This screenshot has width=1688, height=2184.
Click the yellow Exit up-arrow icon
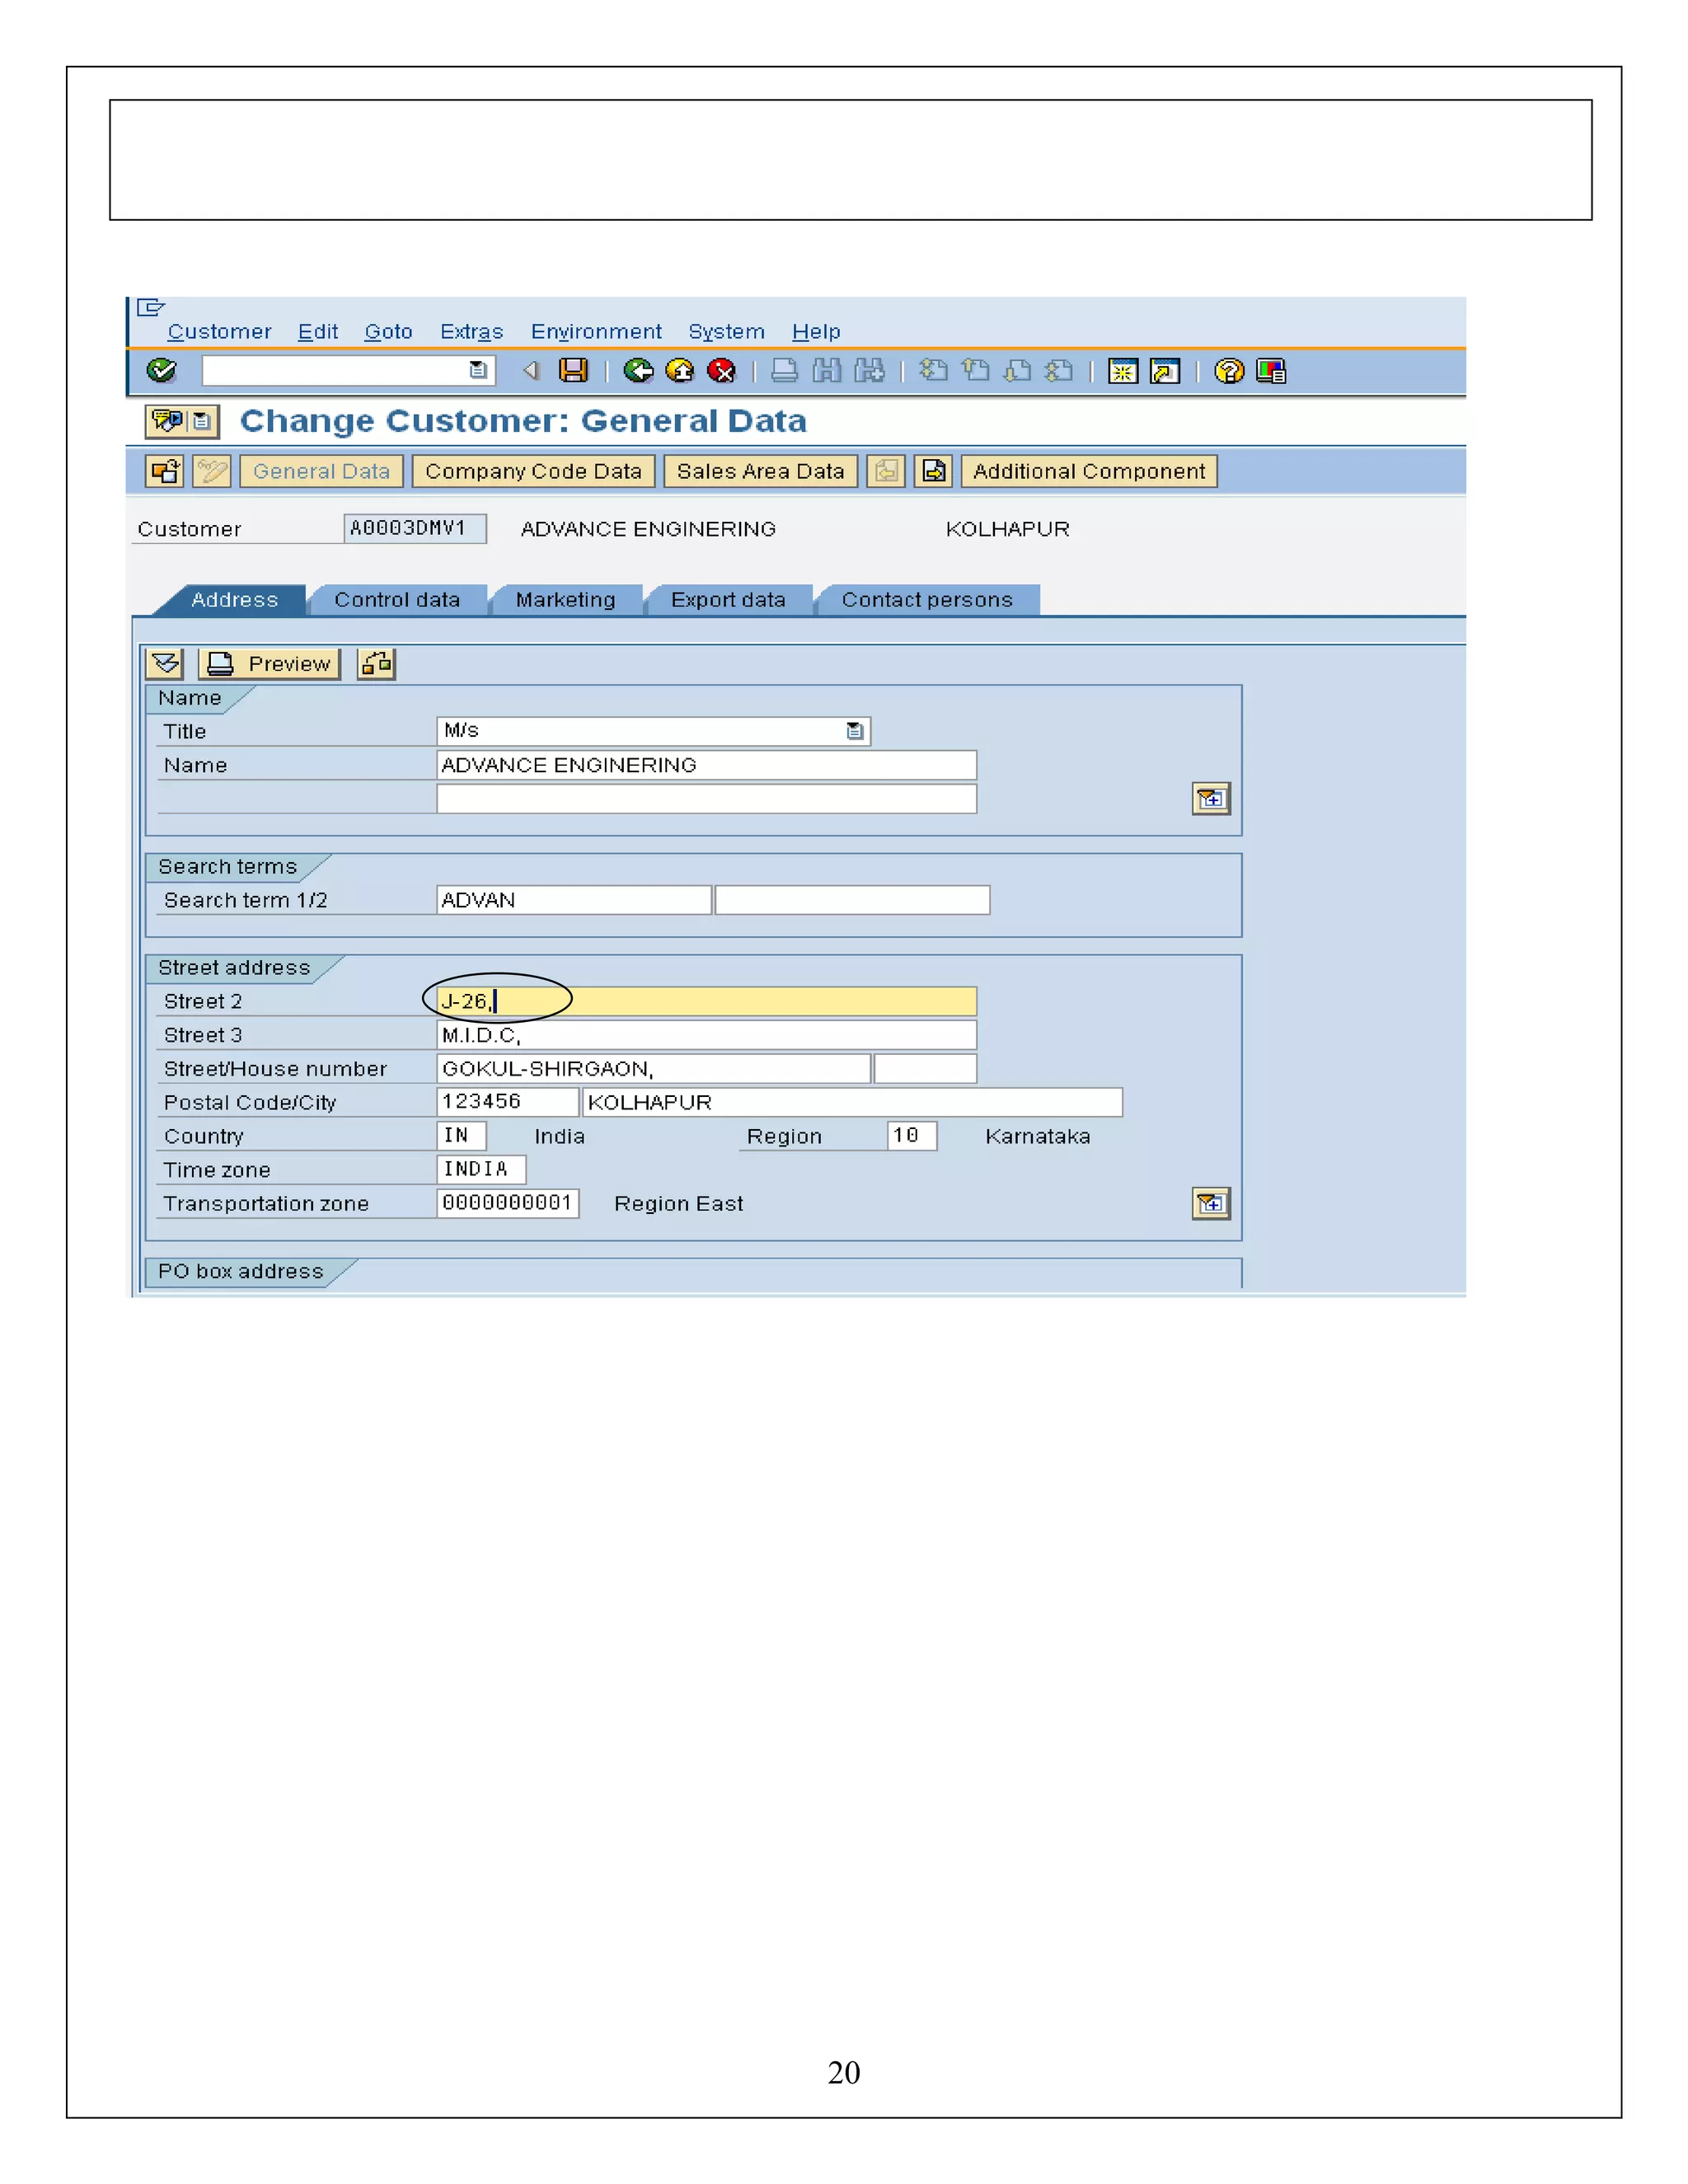[680, 371]
